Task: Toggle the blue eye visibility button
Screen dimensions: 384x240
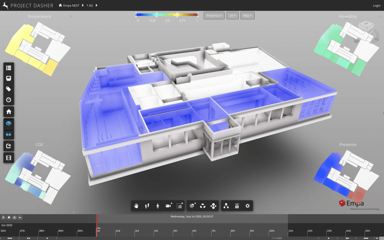Action: pyautogui.click(x=9, y=123)
